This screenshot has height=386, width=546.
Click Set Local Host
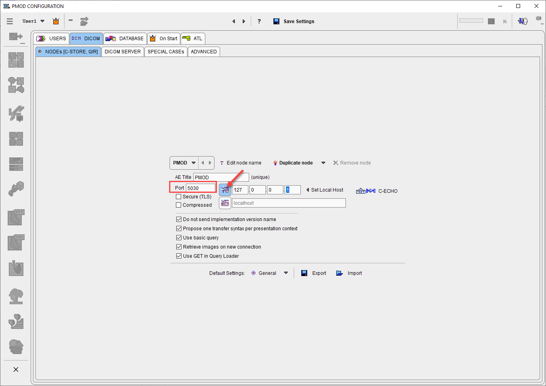coord(325,190)
